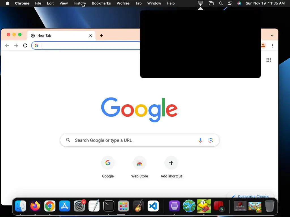Open the Help menu
290x217 pixels.
(x=171, y=3)
